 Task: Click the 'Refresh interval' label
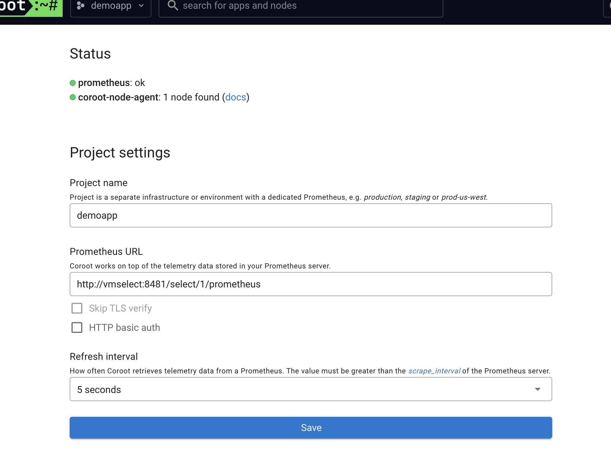coord(104,356)
